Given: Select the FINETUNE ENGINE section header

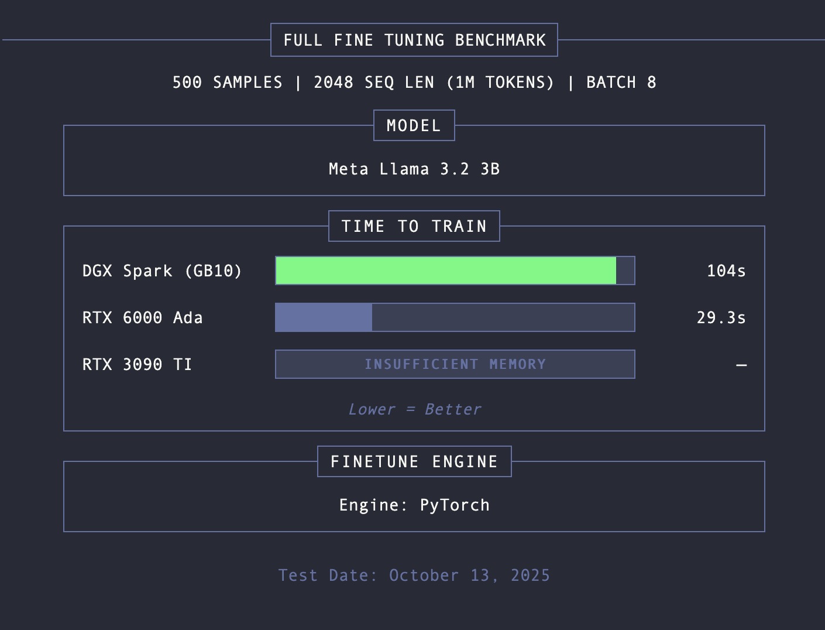Looking at the screenshot, I should [414, 462].
